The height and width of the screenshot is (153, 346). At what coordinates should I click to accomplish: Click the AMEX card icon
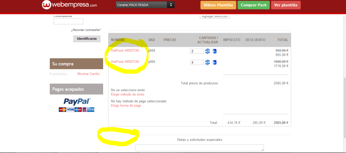pos(91,109)
